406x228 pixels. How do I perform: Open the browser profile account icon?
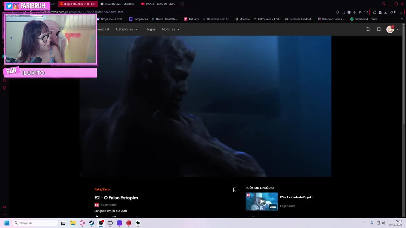click(380, 12)
